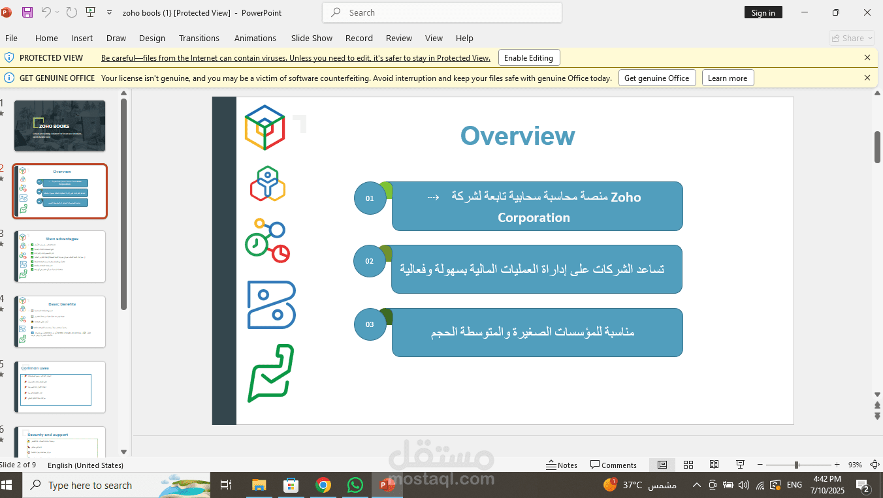Click the Learn more button
This screenshot has height=498, width=883.
tap(728, 78)
